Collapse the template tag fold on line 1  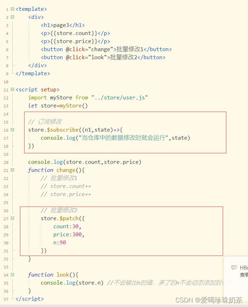pyautogui.click(x=12, y=9)
